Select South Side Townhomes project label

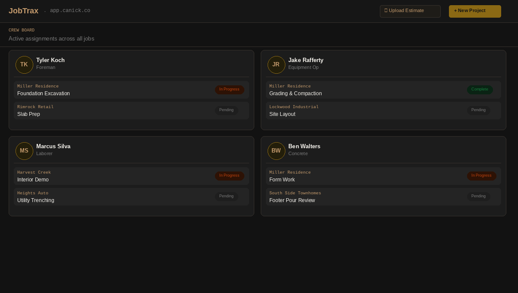(295, 193)
